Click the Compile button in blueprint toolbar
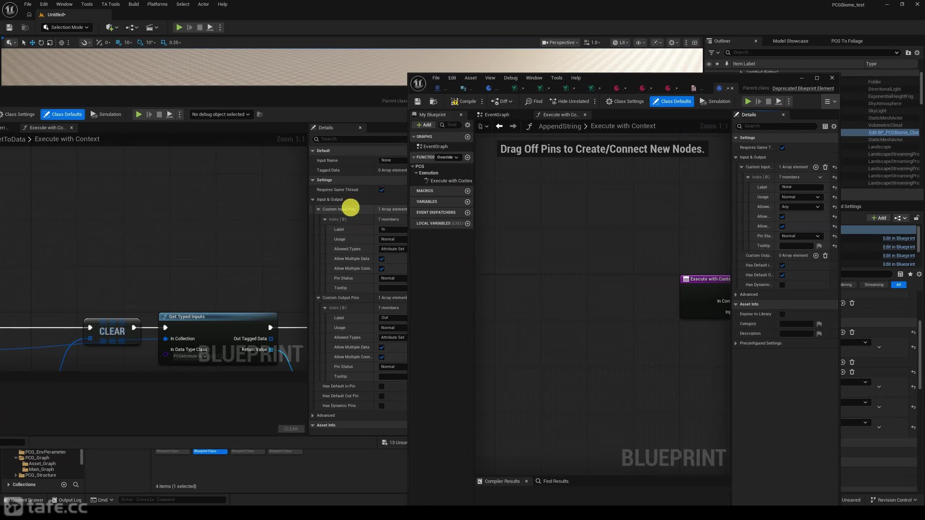This screenshot has width=925, height=520. tap(464, 101)
